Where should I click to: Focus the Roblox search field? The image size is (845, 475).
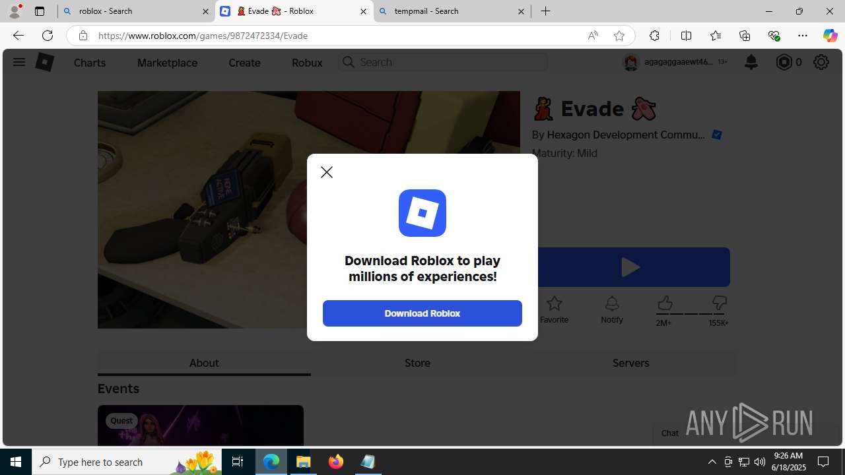pyautogui.click(x=443, y=62)
